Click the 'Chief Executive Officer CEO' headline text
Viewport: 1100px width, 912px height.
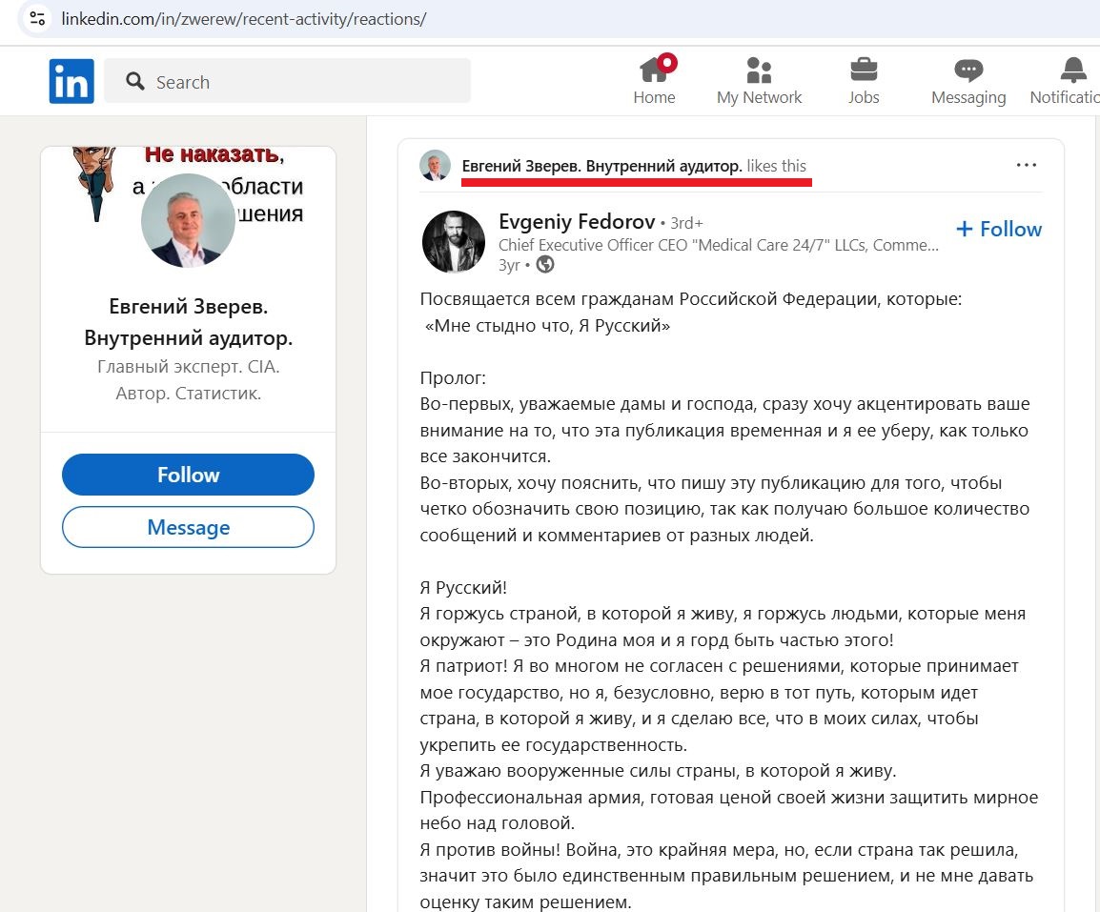point(719,245)
